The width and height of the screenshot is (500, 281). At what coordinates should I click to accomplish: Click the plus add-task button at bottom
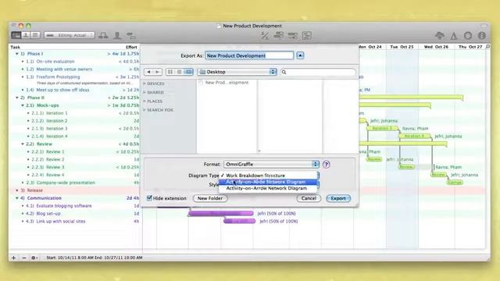pyautogui.click(x=14, y=258)
